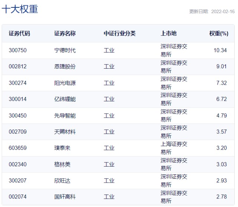The width and height of the screenshot is (238, 207).
Task: Click the 十大权重 heading
Action: [x=20, y=9]
